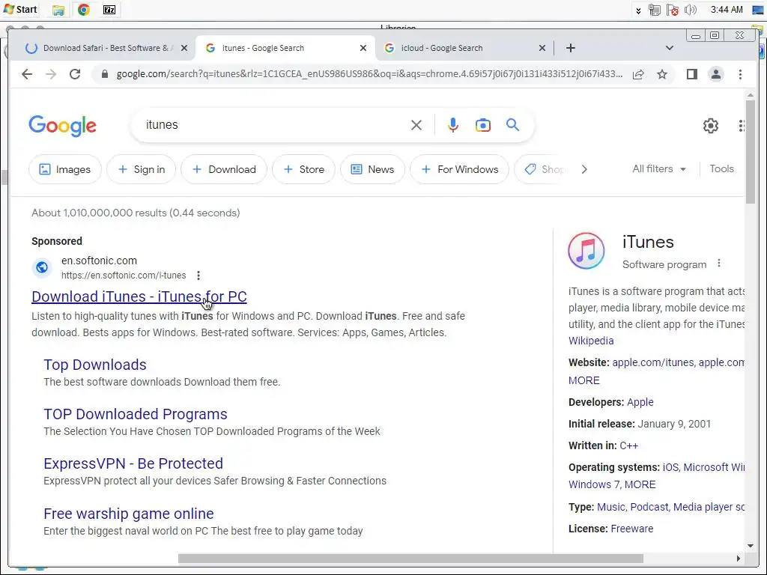The image size is (767, 575).
Task: Click the address bar URL
Action: [369, 74]
